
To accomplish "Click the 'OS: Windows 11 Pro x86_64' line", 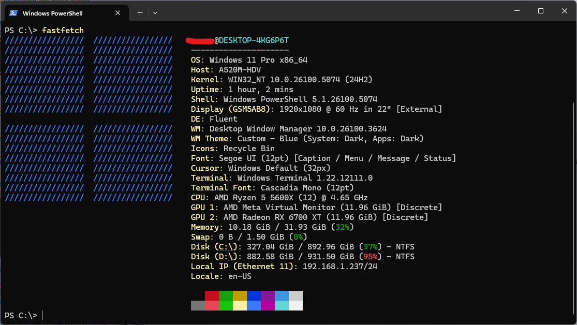I will point(249,60).
